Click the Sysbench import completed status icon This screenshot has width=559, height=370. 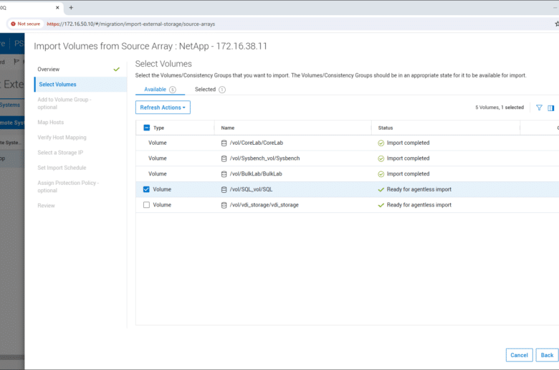point(381,158)
